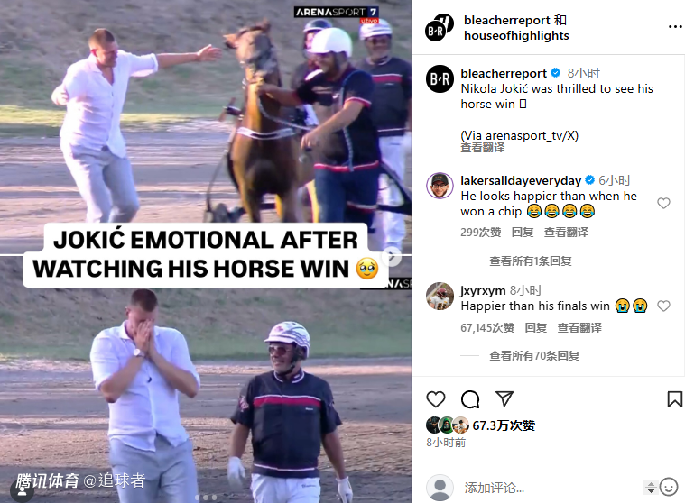Open the comment bubble icon
Viewport: 685px width, 503px height.
470,398
